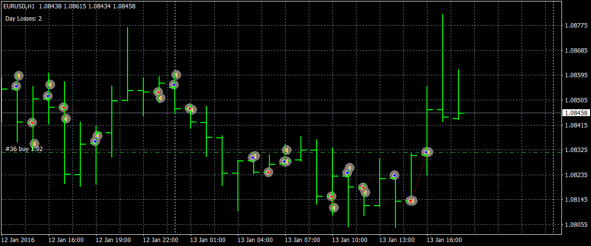This screenshot has height=246, width=591.
Task: Click price scale value 1.08415
Action: 576,125
